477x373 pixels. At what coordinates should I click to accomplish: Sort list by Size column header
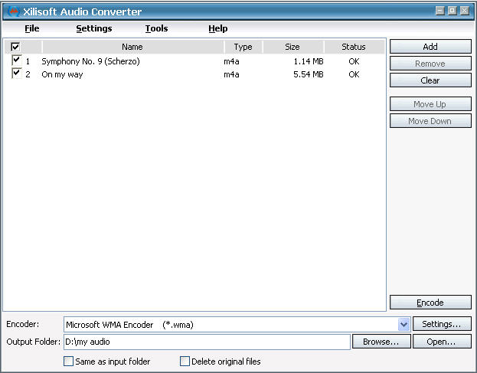point(293,47)
